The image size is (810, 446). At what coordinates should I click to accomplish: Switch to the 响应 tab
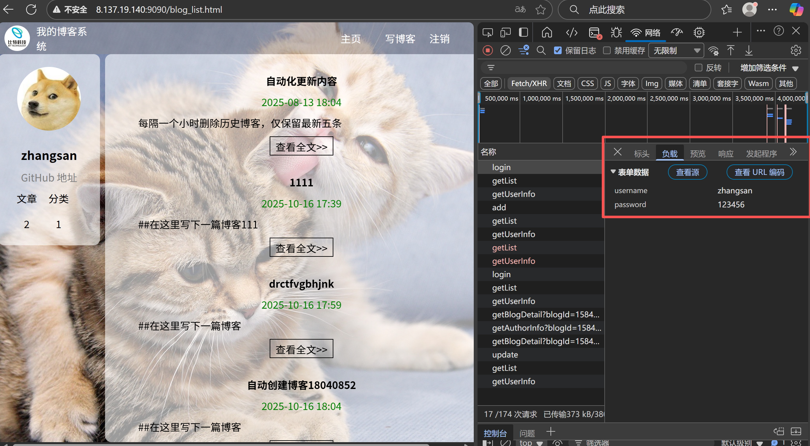tap(726, 154)
